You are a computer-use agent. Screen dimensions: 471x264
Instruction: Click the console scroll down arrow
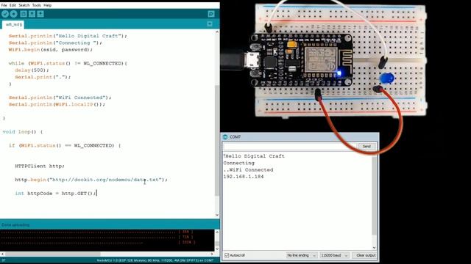coord(217,249)
